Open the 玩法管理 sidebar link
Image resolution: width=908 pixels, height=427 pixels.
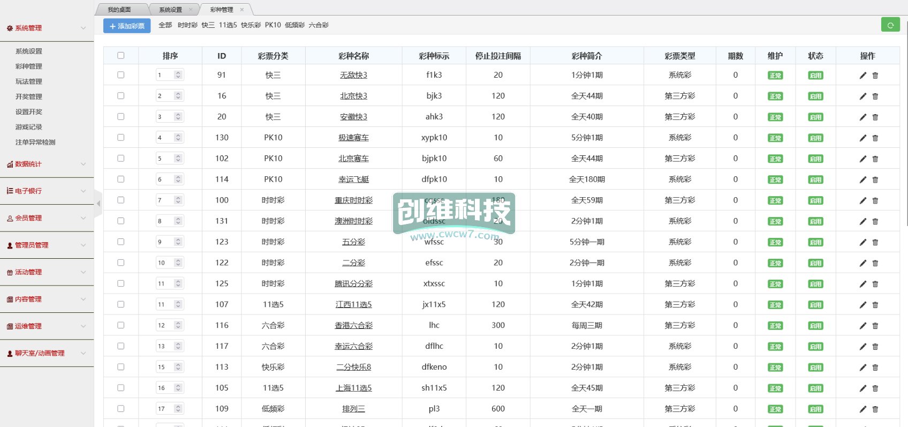29,81
